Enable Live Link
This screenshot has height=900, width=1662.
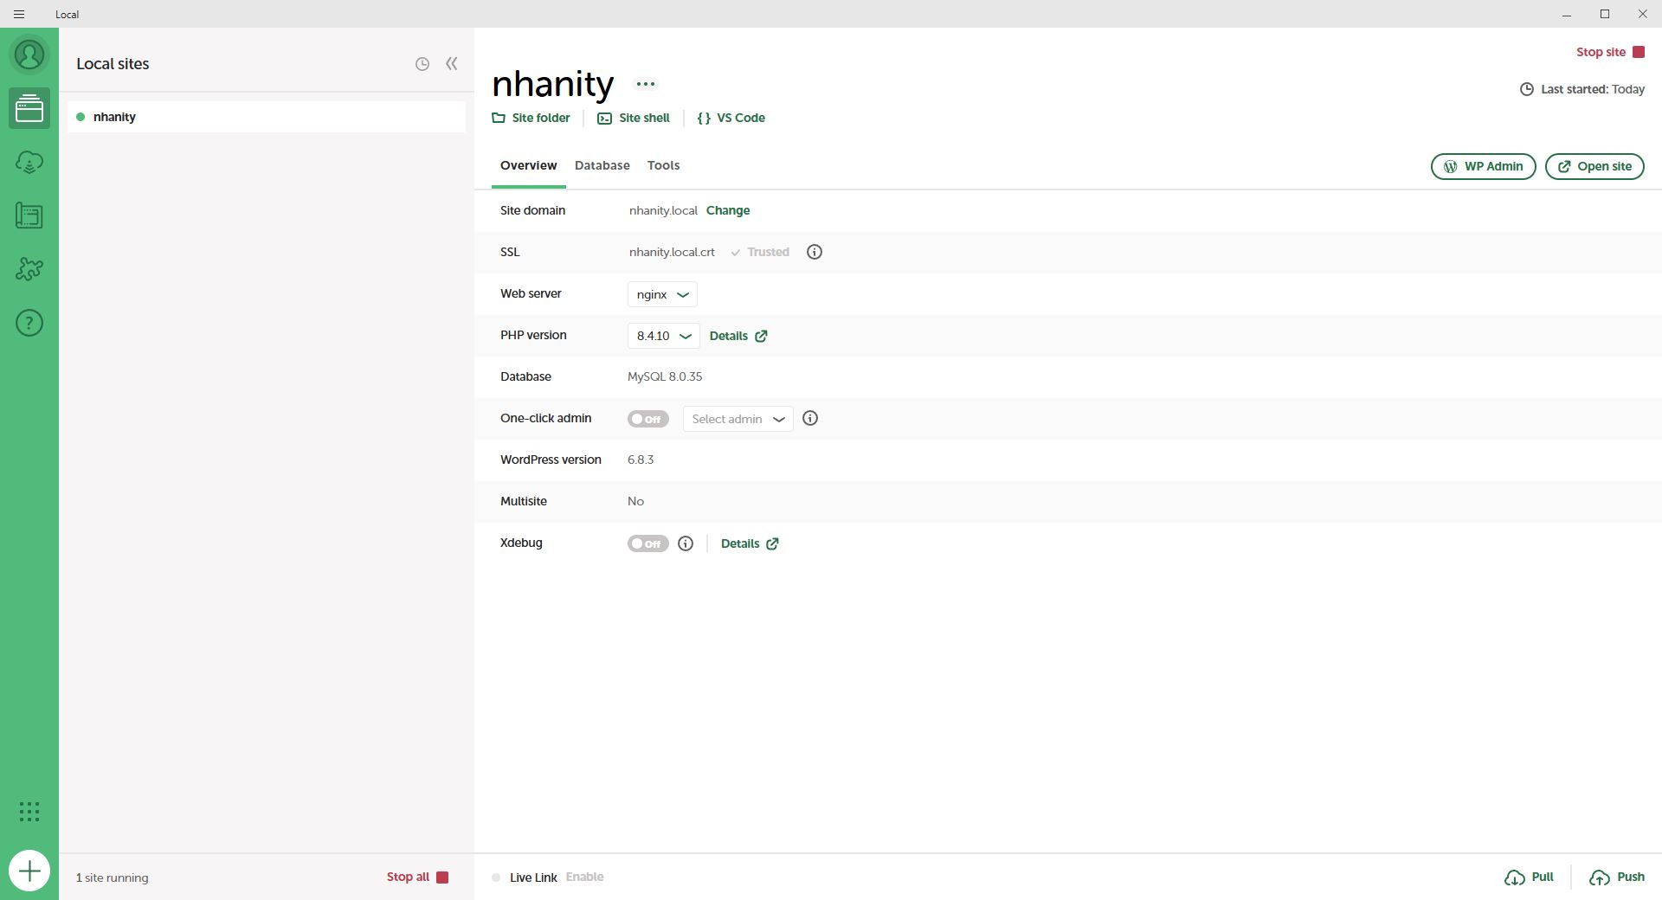tap(584, 877)
